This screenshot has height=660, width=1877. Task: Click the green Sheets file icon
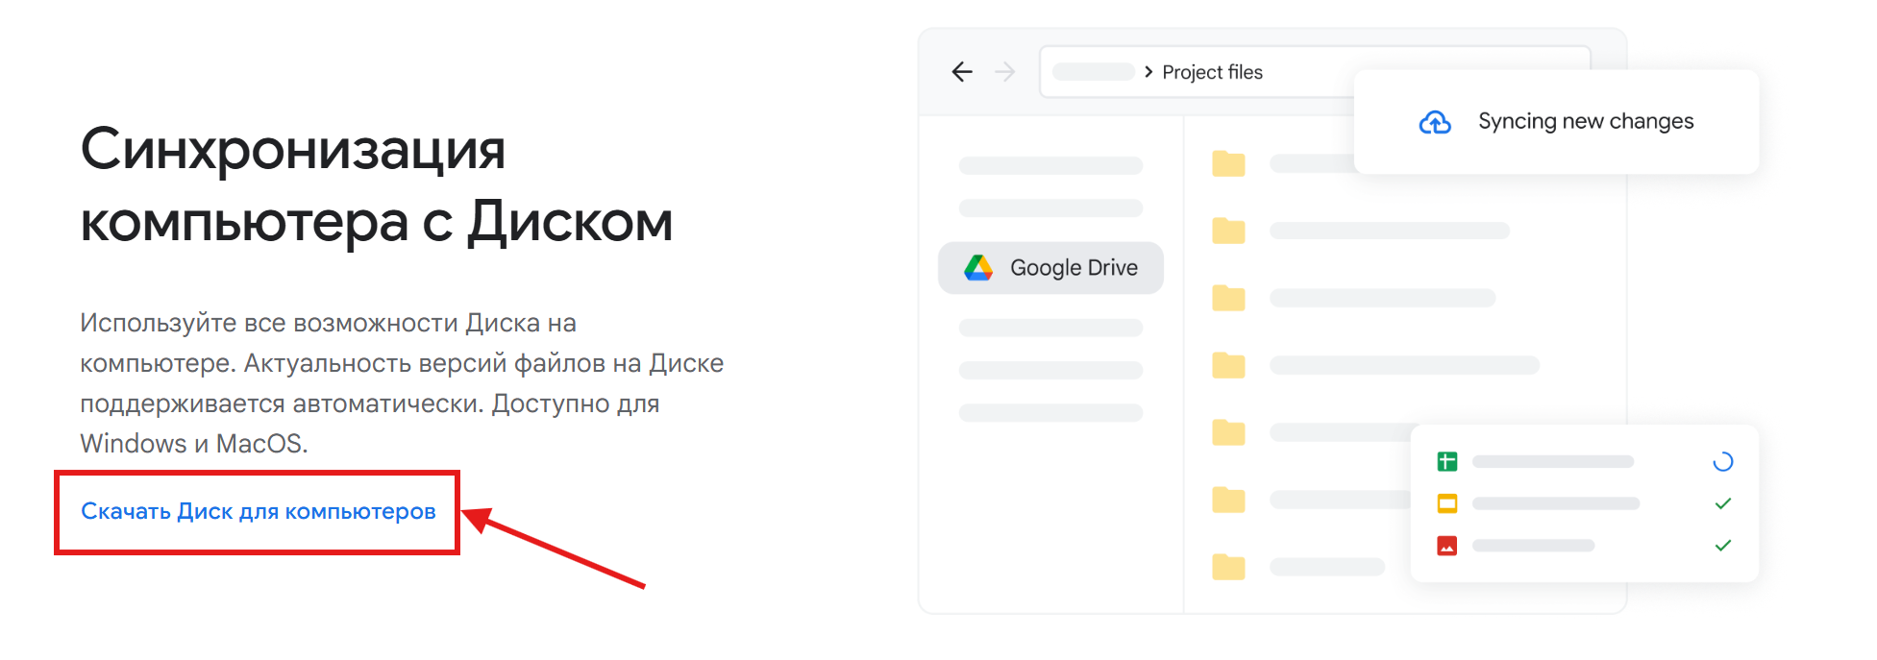[x=1446, y=462]
